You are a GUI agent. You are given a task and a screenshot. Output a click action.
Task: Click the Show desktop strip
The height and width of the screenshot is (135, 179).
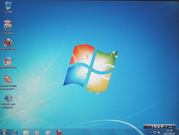pos(178,132)
